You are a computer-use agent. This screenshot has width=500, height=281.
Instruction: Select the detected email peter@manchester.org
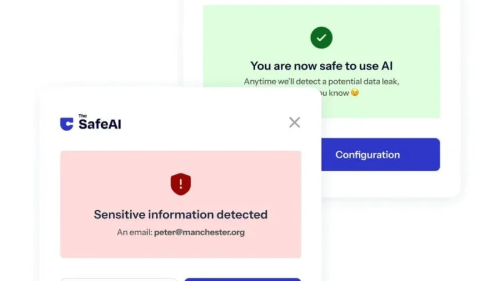tap(199, 232)
